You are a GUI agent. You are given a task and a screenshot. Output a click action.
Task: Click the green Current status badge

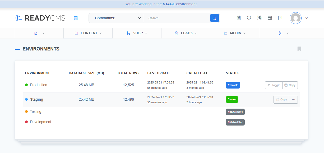coord(232,100)
